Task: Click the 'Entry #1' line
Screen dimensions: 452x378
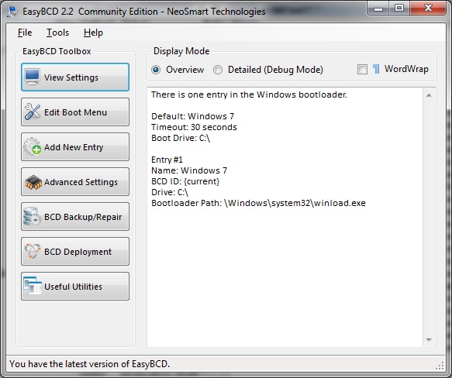Action: (x=167, y=160)
